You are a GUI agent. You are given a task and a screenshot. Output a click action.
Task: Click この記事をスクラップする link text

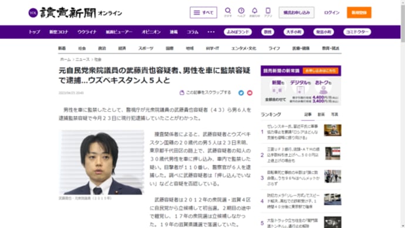tap(208, 92)
